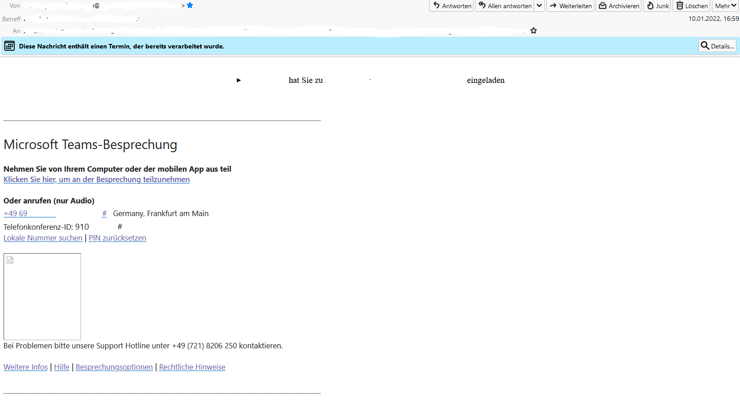The height and width of the screenshot is (419, 740).
Task: Expand the invitation triangle before 'hat Sie zu'
Action: pos(239,80)
